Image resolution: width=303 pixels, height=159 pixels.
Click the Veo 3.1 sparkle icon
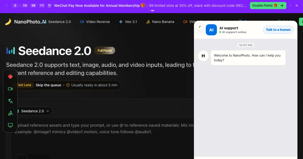point(121,22)
